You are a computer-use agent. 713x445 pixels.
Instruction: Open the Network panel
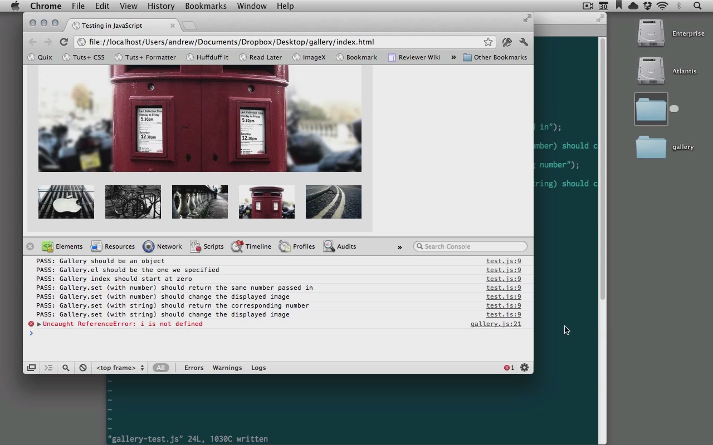(x=162, y=246)
